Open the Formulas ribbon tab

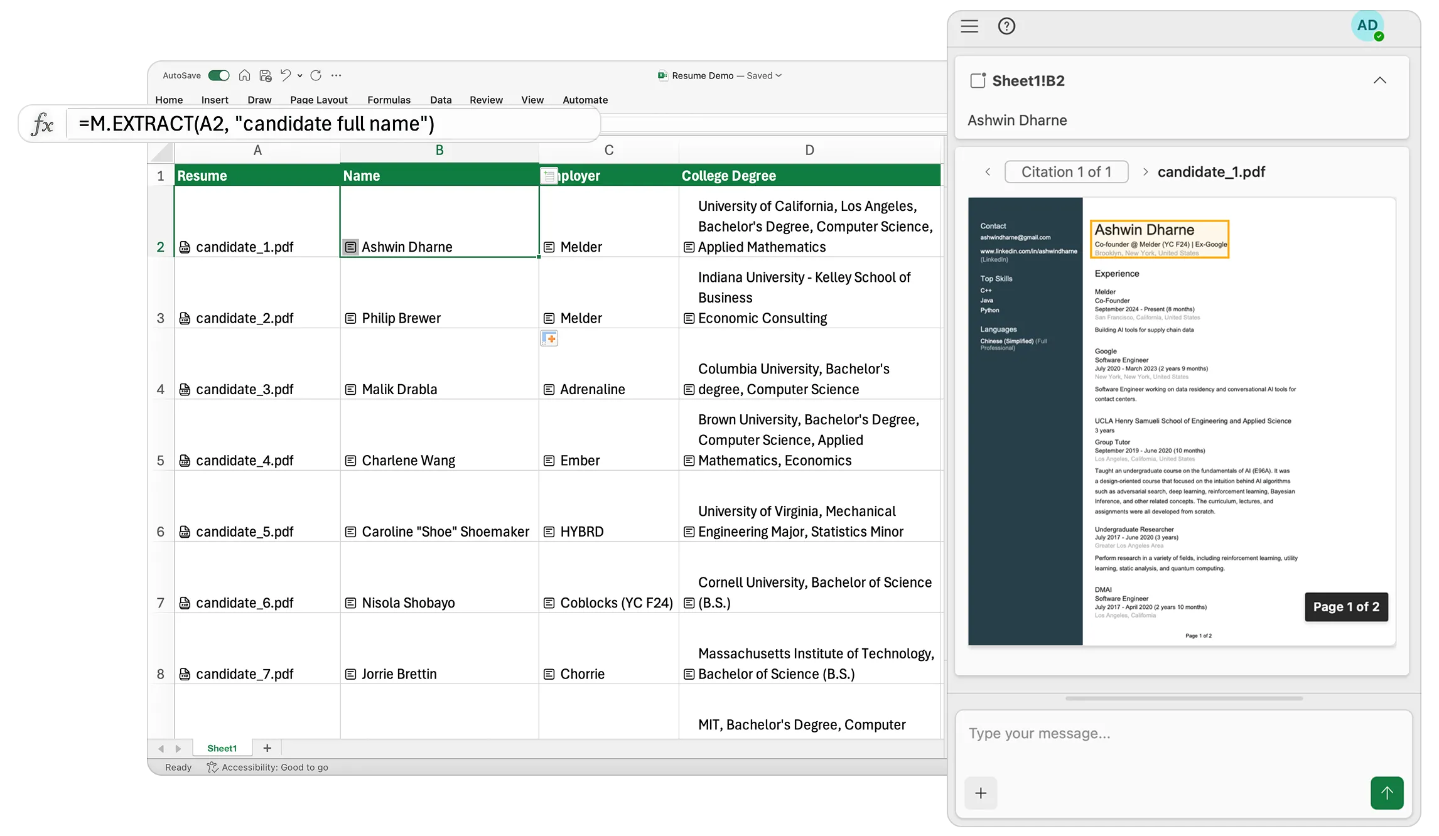click(389, 100)
